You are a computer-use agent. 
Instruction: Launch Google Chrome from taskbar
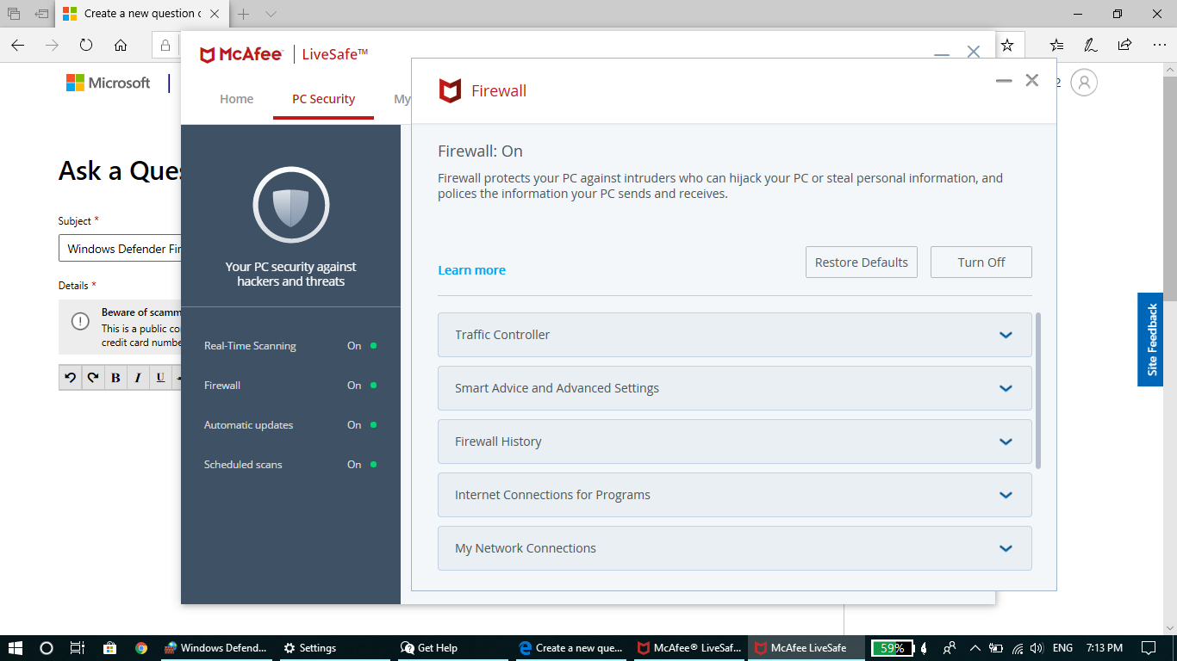tap(141, 648)
